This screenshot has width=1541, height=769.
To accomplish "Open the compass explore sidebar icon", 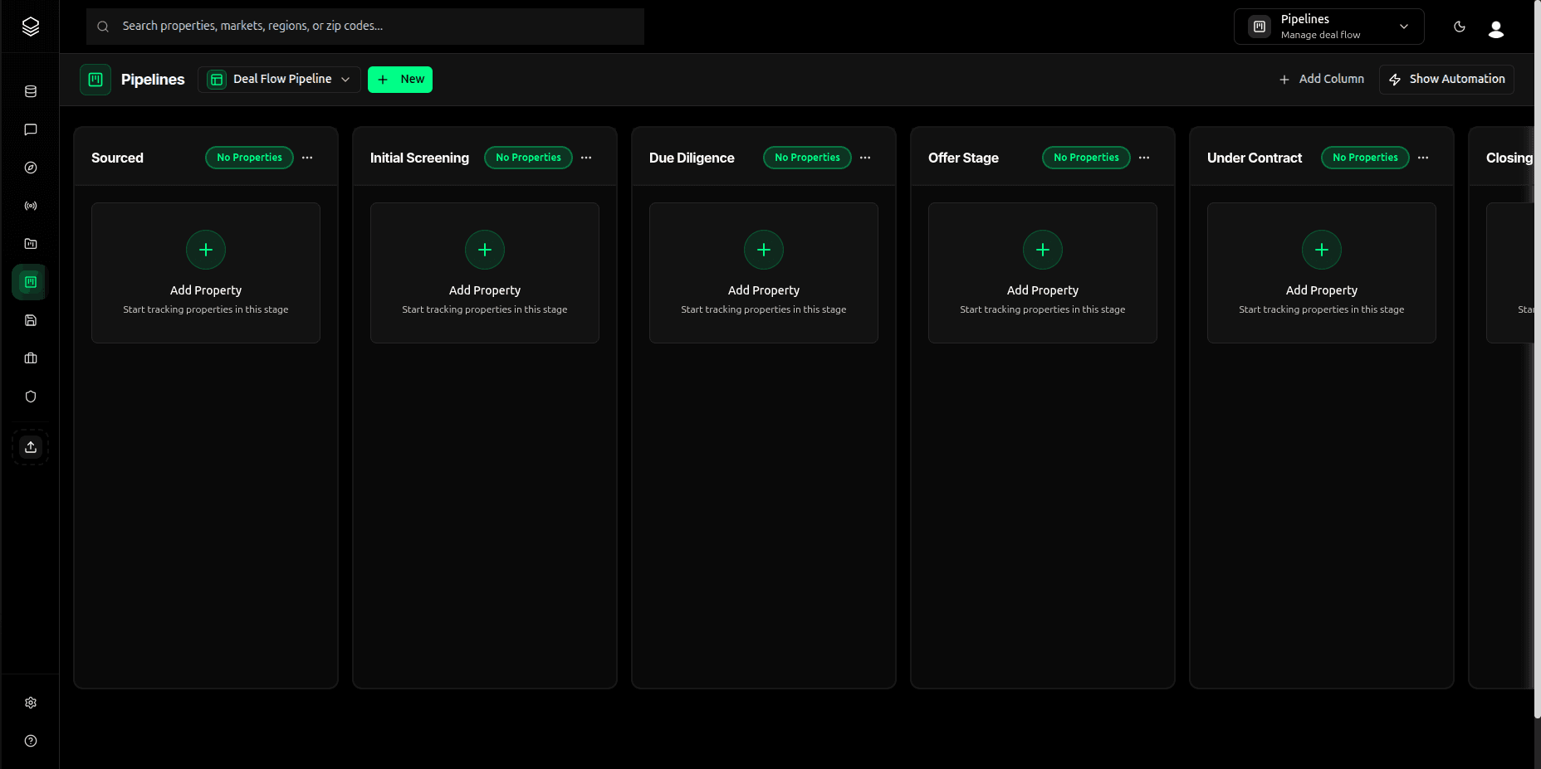I will (31, 168).
